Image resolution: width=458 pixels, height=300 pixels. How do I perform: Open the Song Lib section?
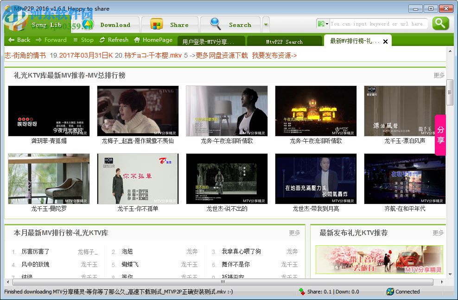[46, 25]
